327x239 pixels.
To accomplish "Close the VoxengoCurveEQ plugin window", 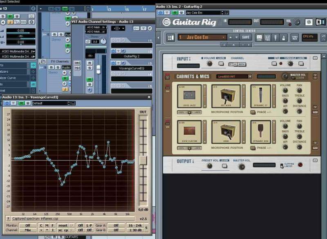I will click(x=149, y=97).
